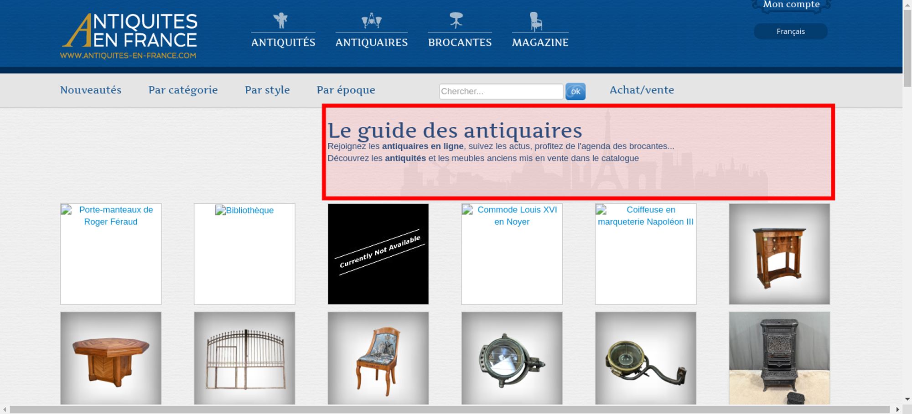Open the Par époque menu
This screenshot has width=912, height=414.
pyautogui.click(x=346, y=90)
